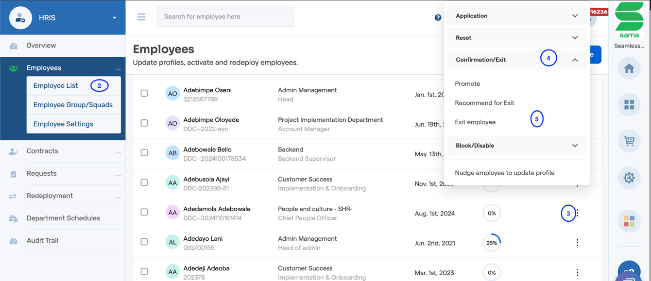Select checkbox for Adebowale Bello
The width and height of the screenshot is (651, 281).
[x=144, y=152]
